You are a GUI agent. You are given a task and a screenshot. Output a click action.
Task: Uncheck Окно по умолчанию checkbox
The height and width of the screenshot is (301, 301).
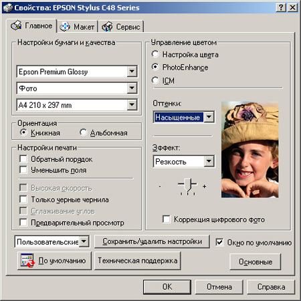219,242
